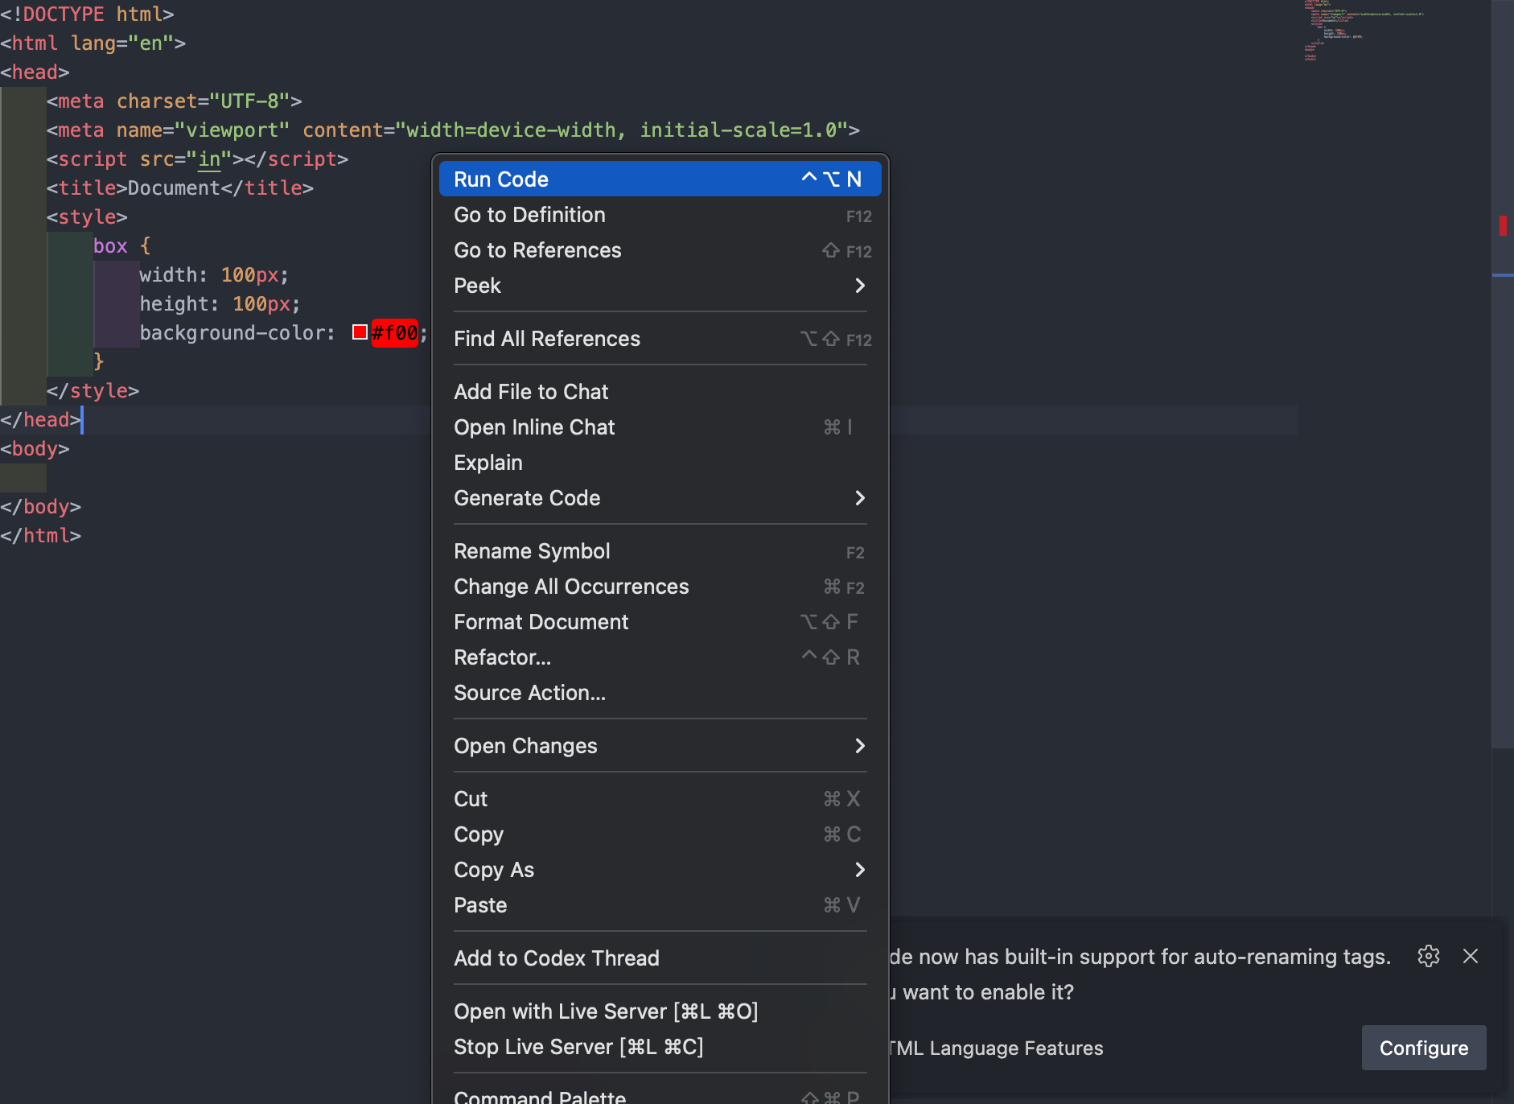
Task: Open Inline Chat from menu
Action: pyautogui.click(x=660, y=427)
